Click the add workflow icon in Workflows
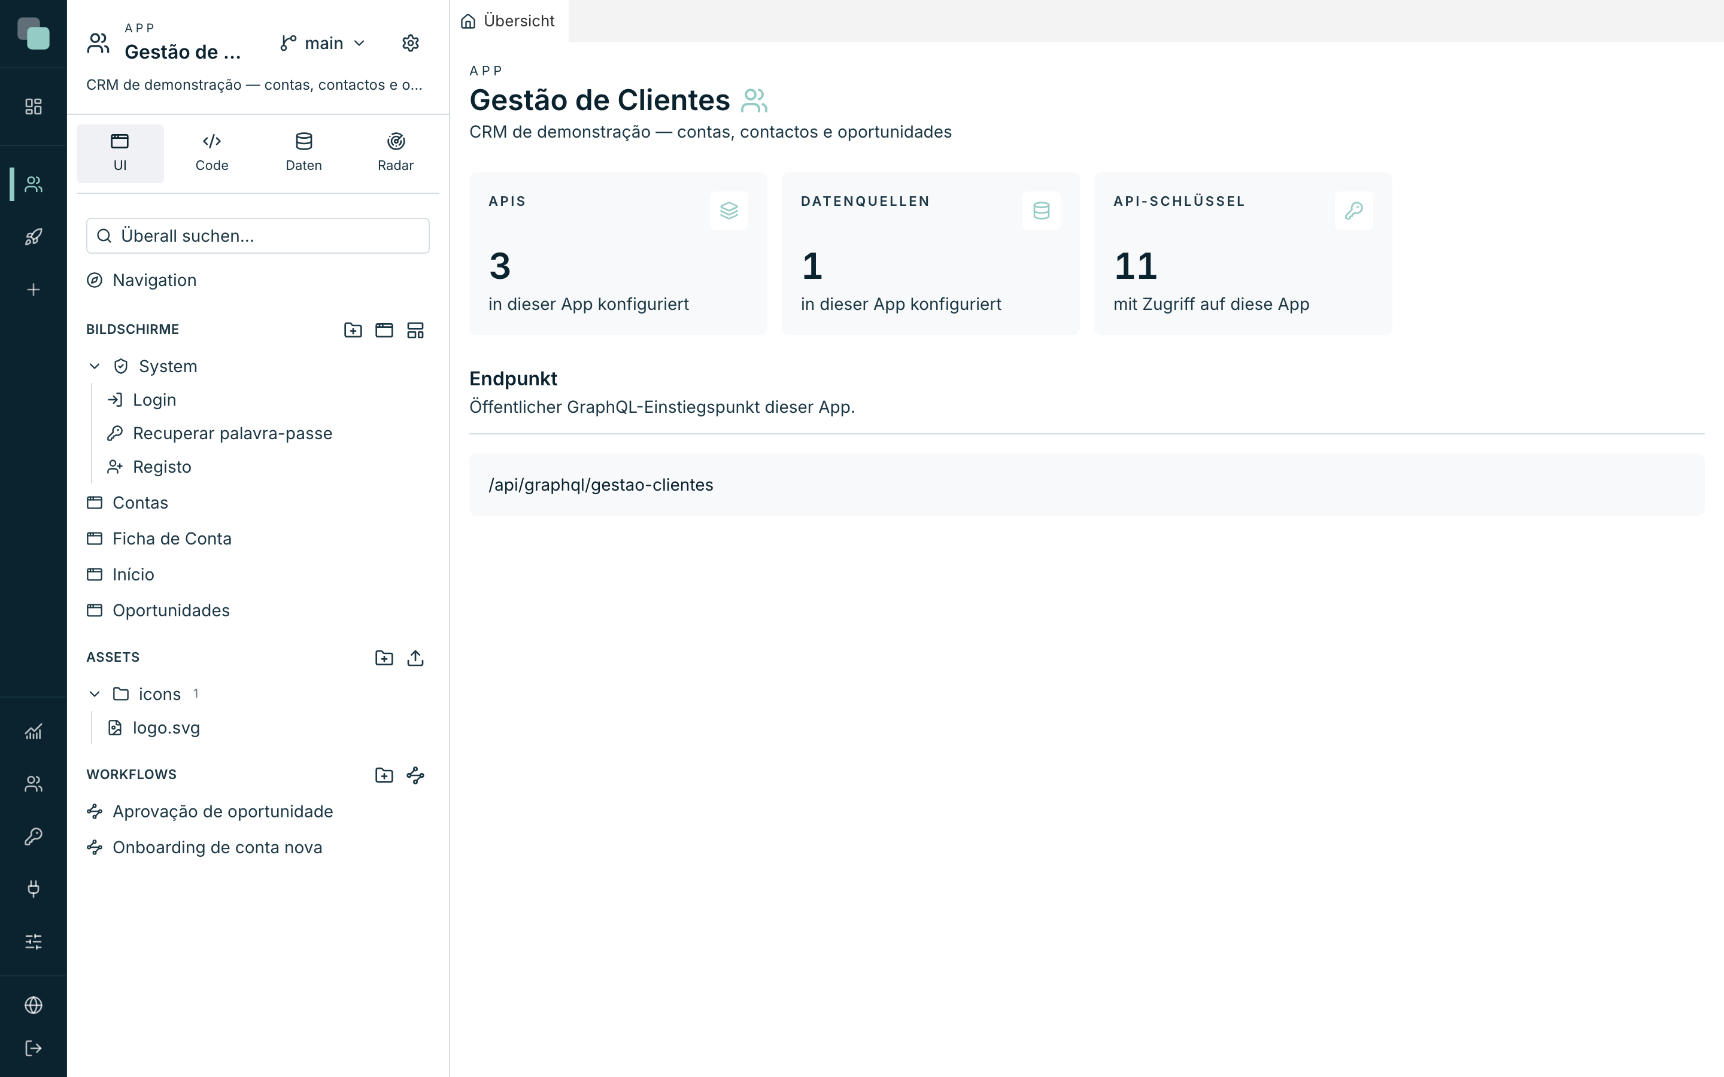The height and width of the screenshot is (1077, 1724). (x=415, y=775)
